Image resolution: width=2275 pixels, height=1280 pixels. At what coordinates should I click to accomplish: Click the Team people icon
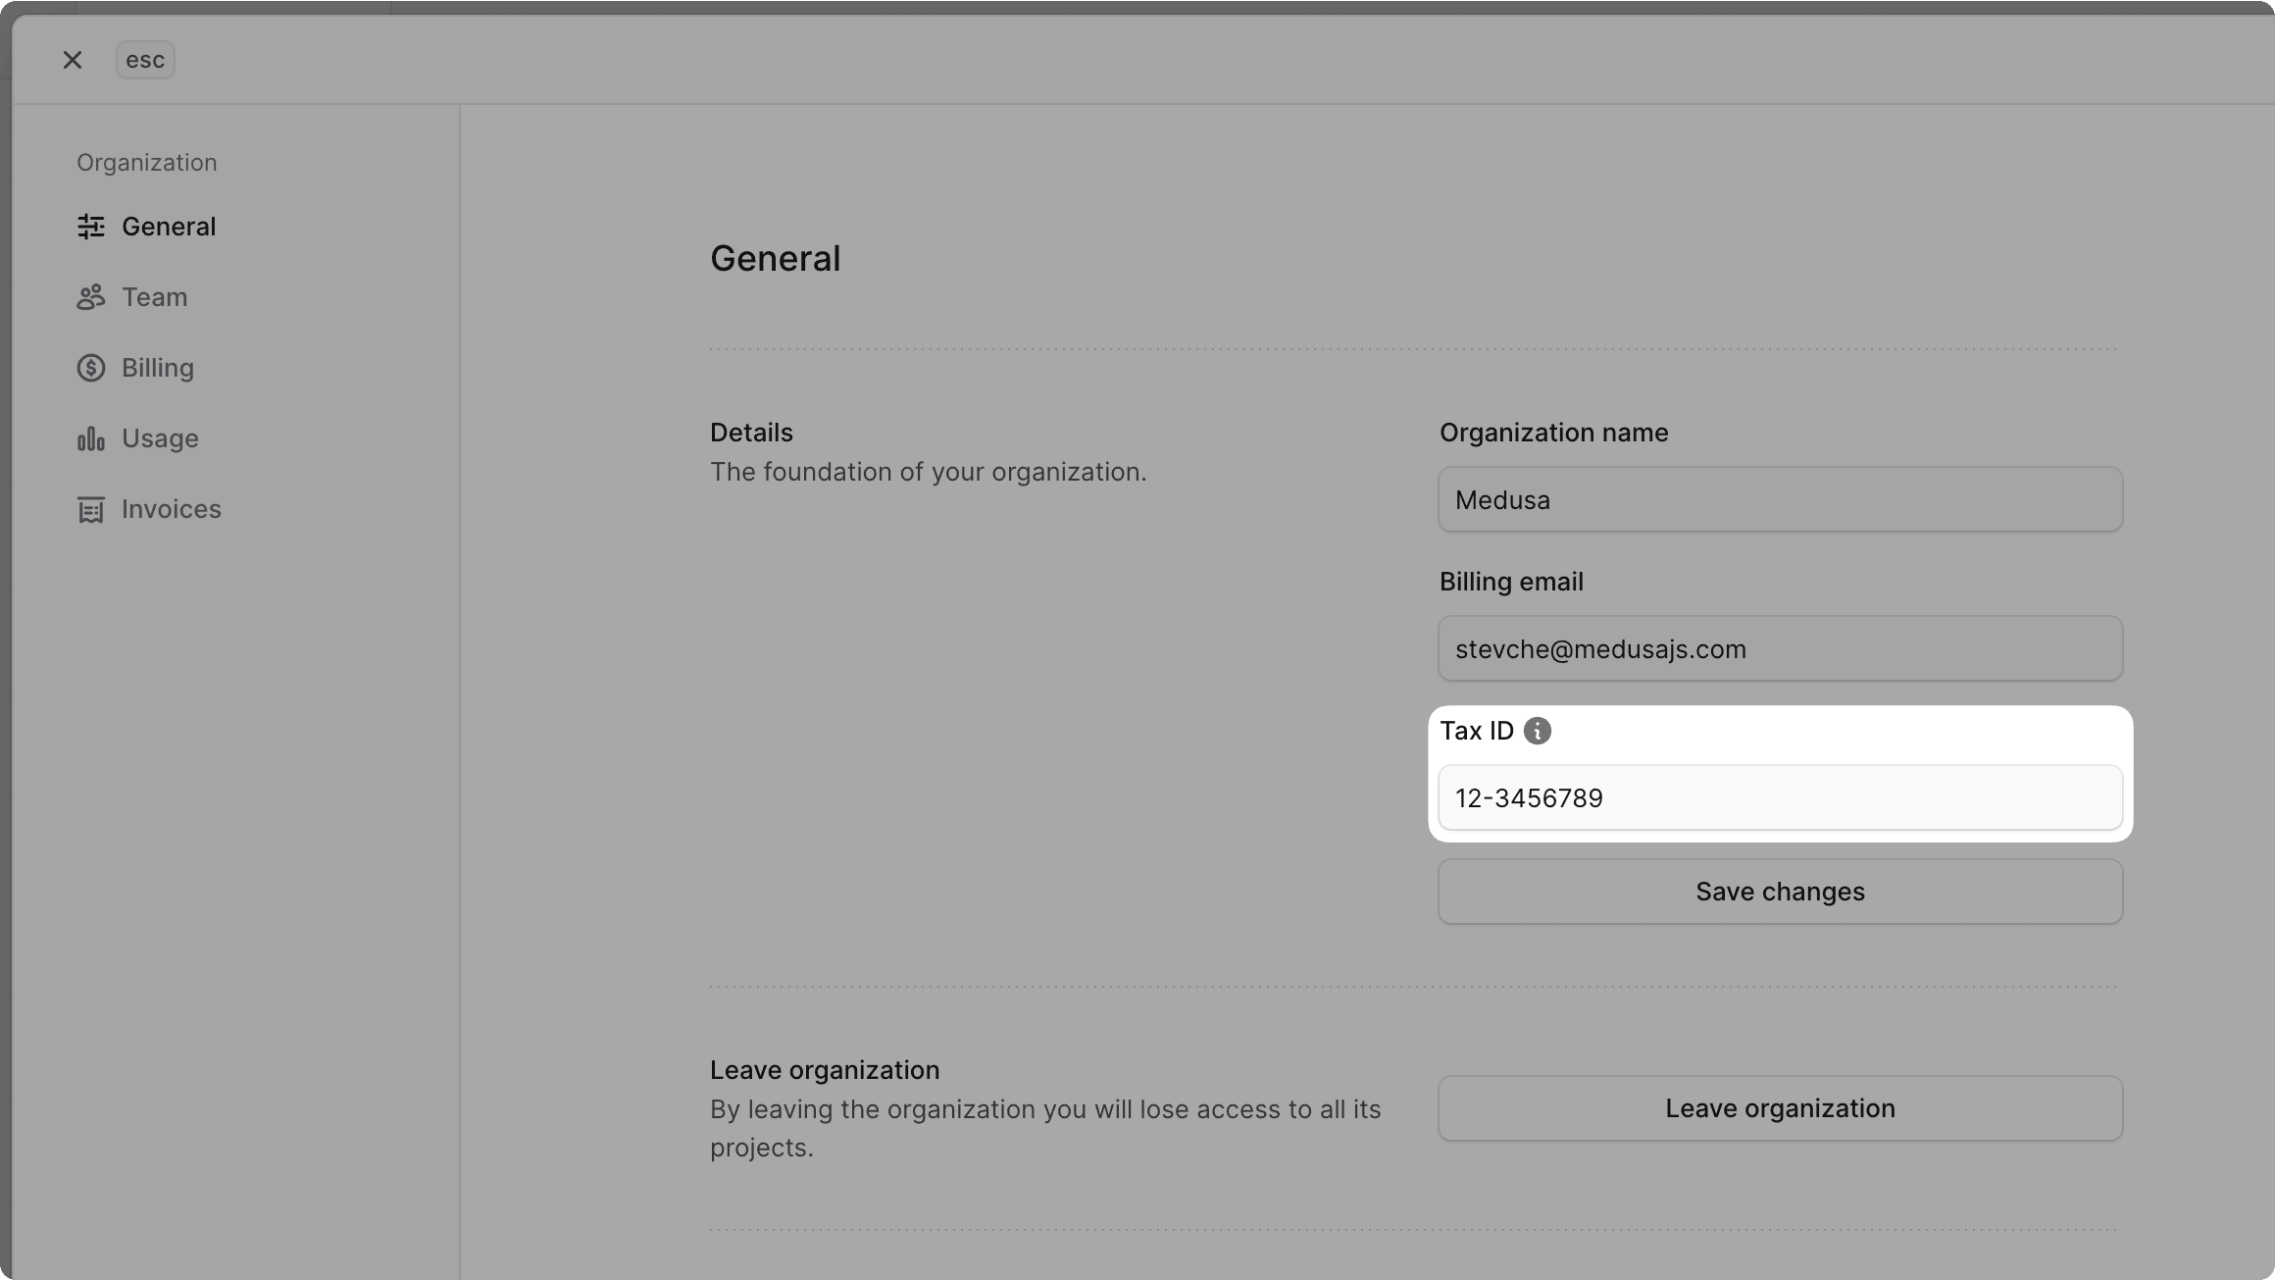coord(91,297)
